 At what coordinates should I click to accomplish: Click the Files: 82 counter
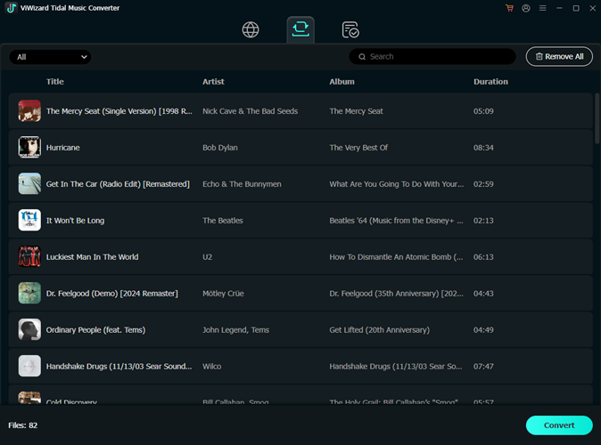tap(23, 425)
